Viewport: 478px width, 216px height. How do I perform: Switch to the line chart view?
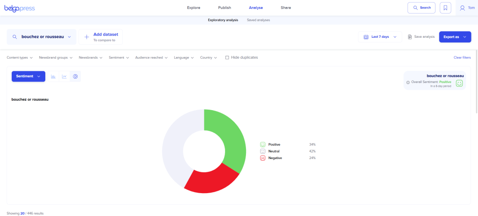tap(64, 77)
